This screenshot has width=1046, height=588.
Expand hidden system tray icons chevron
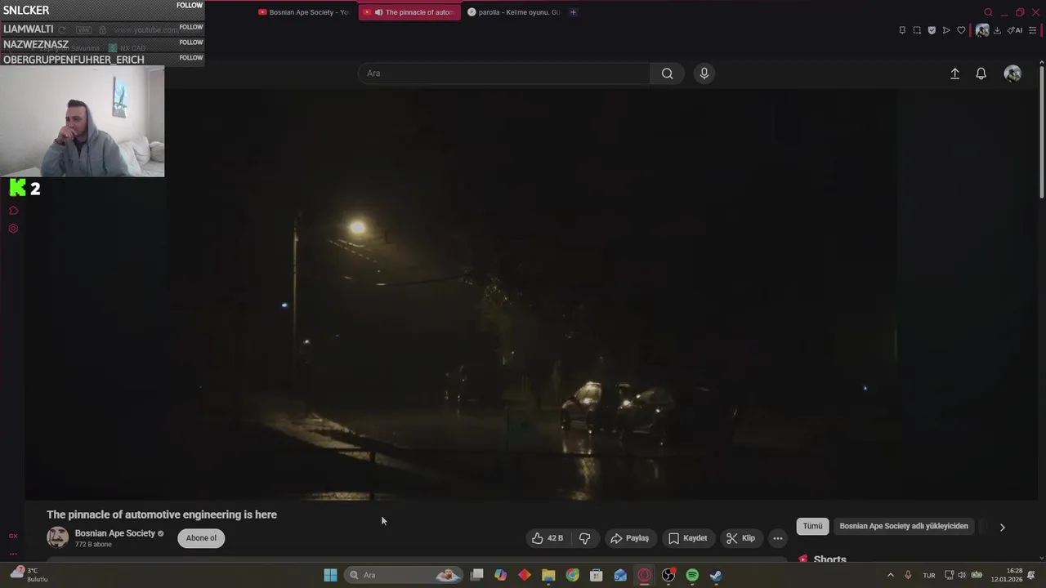pyautogui.click(x=890, y=575)
